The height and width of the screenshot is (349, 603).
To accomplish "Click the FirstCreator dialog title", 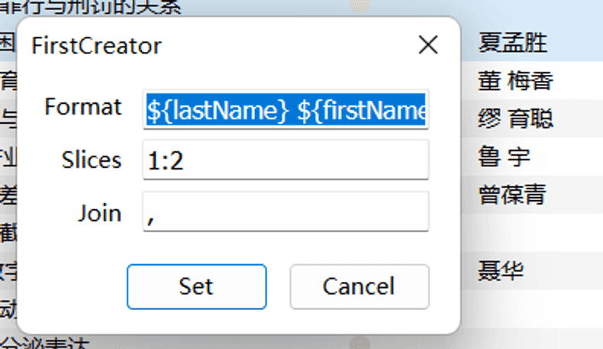I will point(96,46).
